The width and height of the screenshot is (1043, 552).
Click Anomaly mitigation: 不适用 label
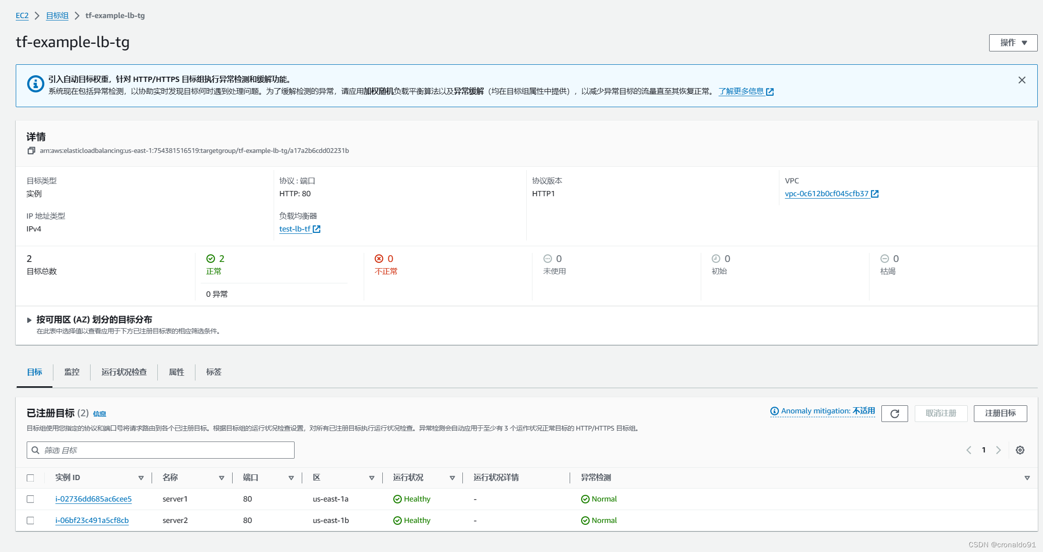828,411
